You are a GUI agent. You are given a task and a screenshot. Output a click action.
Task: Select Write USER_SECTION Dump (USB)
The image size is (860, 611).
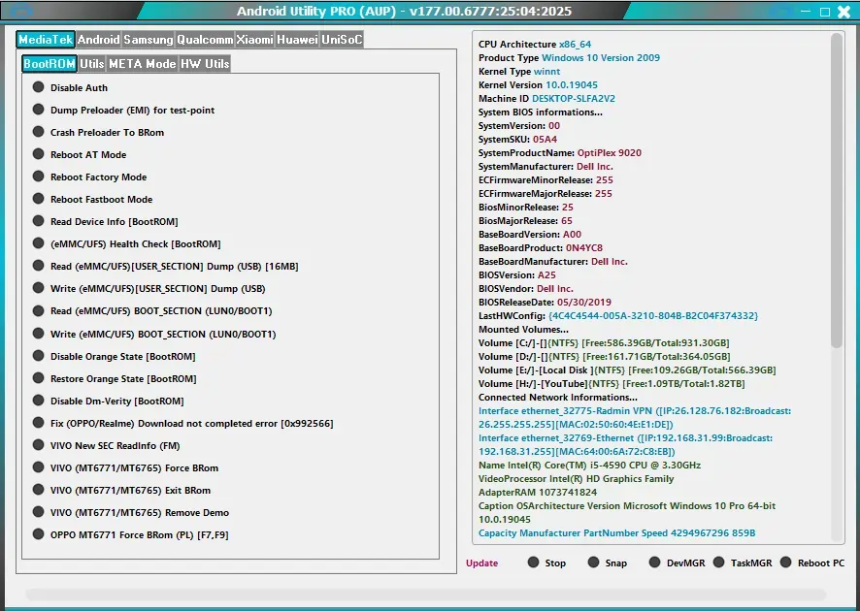[x=149, y=289]
